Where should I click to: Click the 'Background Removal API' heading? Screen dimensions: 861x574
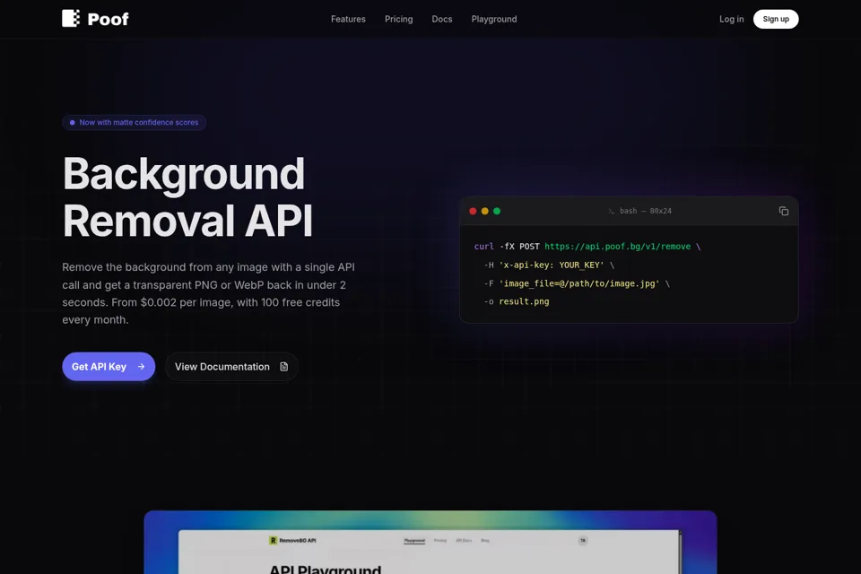[x=187, y=196]
